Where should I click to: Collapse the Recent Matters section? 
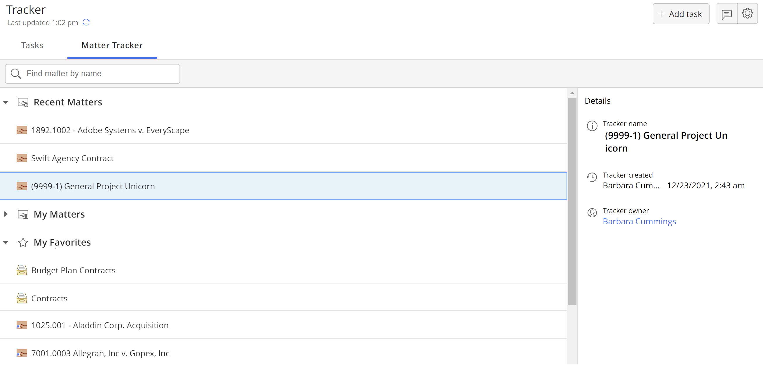[6, 102]
